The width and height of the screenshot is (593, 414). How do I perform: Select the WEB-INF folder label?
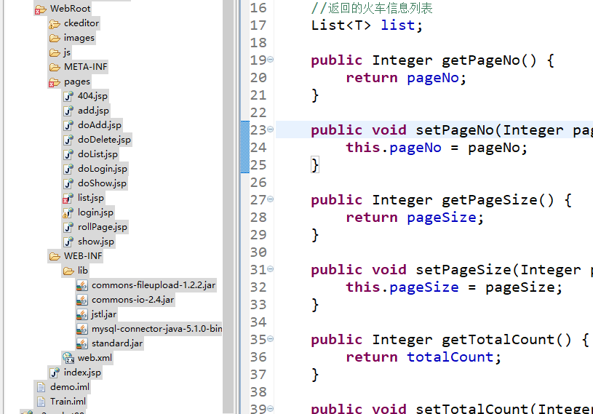click(83, 256)
